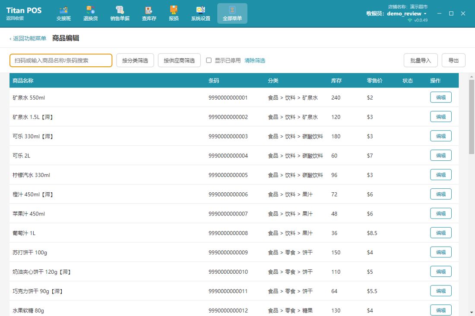This screenshot has height=316, width=475.
Task: Edit the 巧克力饼干 90g row
Action: point(441,291)
